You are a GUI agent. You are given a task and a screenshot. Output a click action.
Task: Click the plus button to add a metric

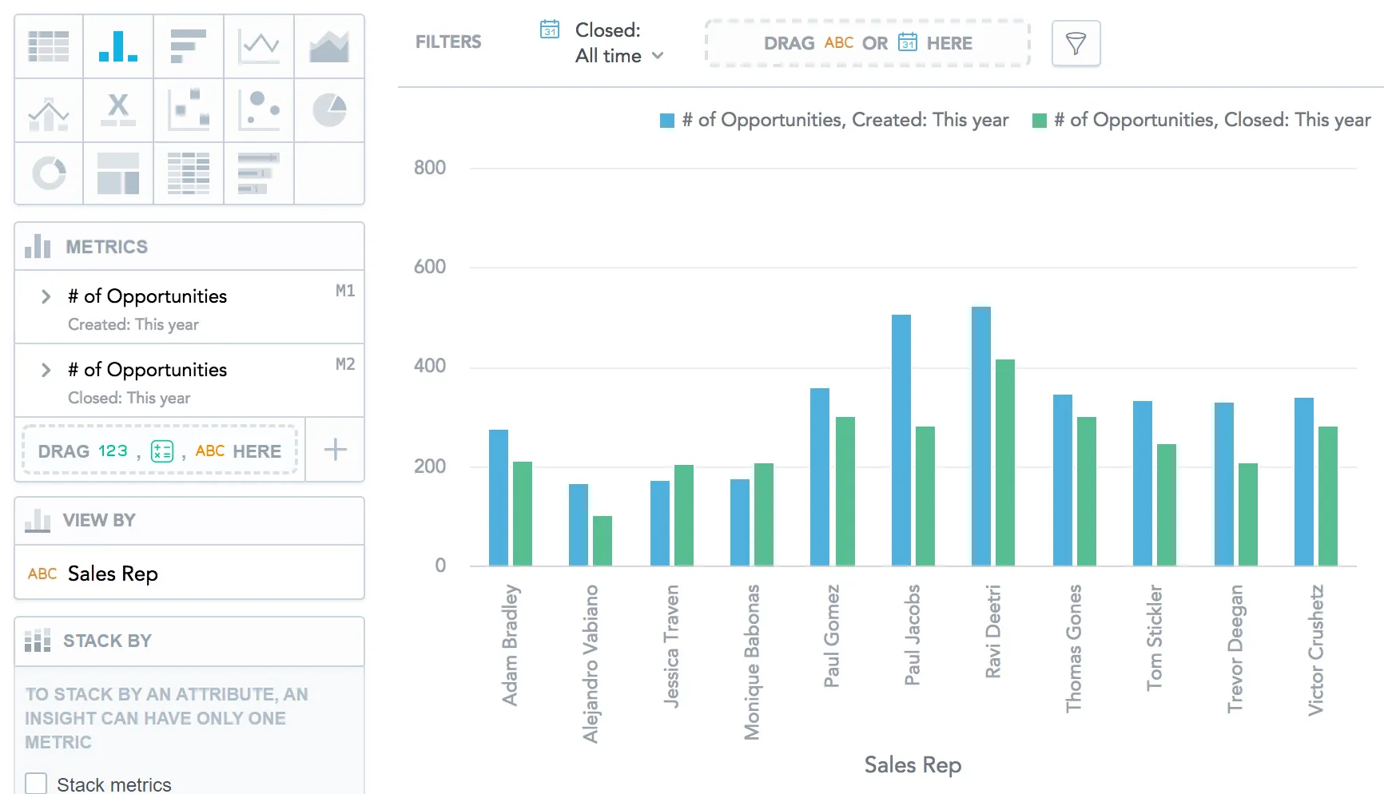pyautogui.click(x=335, y=449)
